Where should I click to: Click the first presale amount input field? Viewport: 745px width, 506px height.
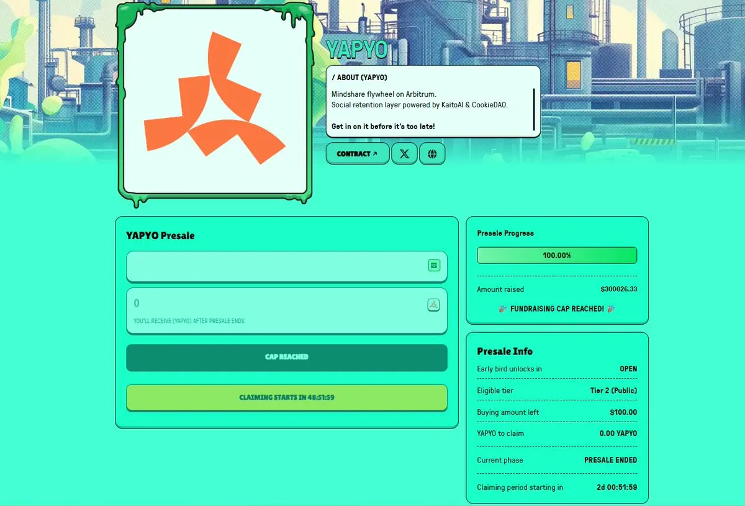(x=287, y=266)
